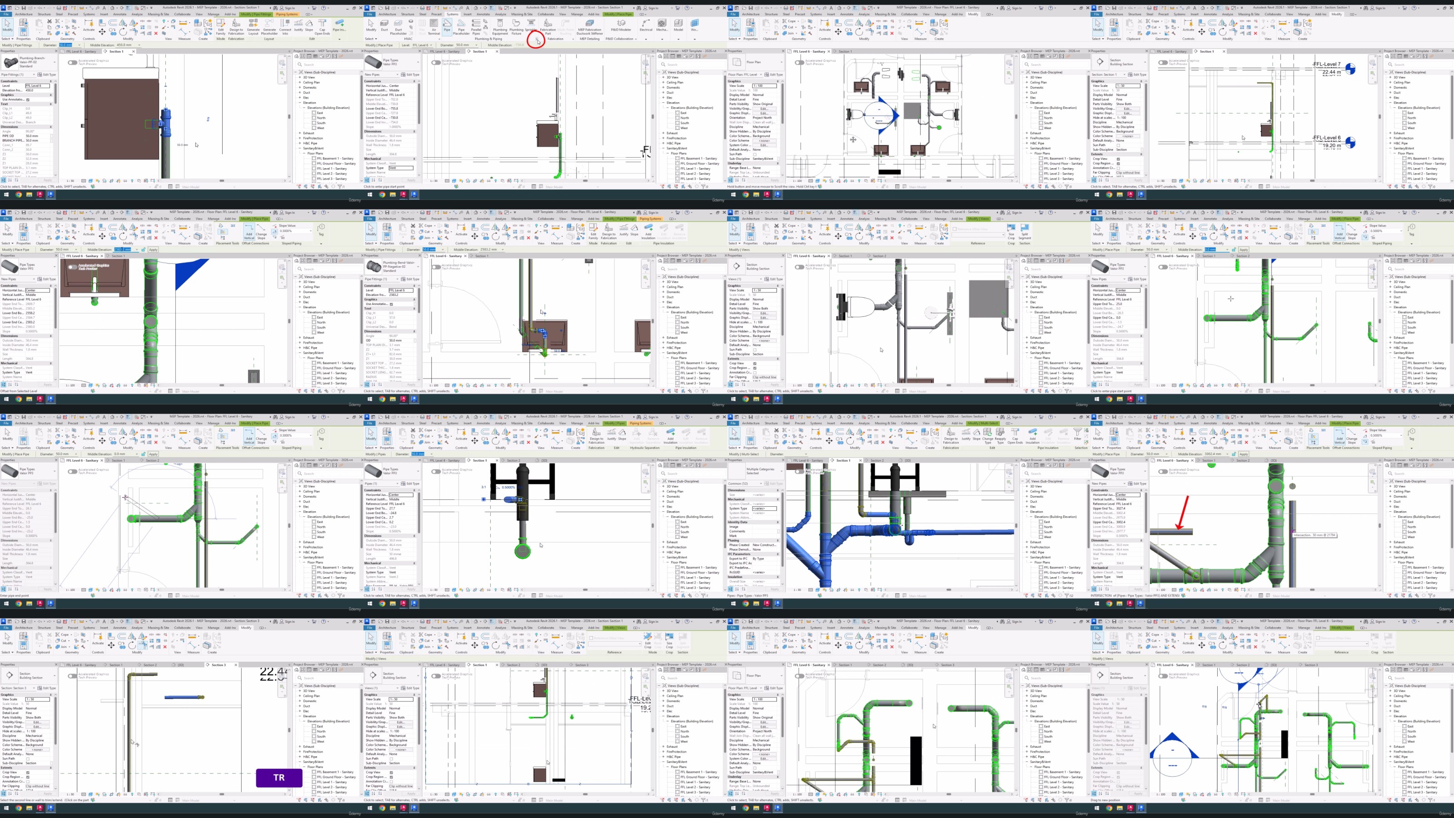1454x818 pixels.
Task: Toggle Sun Path checkbox in Section 3 properties
Action: click(28, 759)
